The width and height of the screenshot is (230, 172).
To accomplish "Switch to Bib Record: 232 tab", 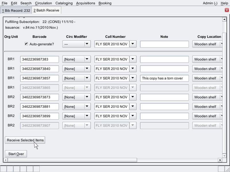I will pos(16,10).
